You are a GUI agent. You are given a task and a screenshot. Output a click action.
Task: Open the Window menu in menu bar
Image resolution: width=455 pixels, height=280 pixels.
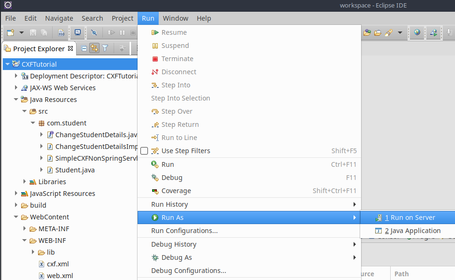point(175,18)
